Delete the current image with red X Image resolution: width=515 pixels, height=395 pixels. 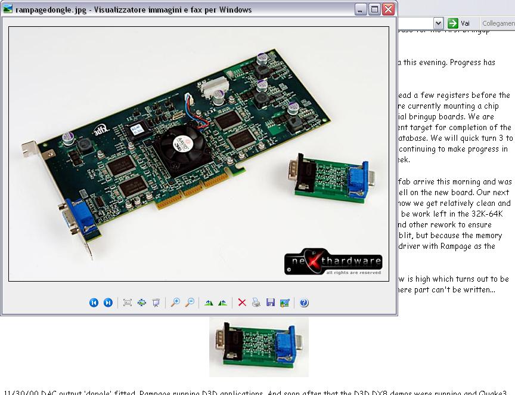(x=242, y=303)
